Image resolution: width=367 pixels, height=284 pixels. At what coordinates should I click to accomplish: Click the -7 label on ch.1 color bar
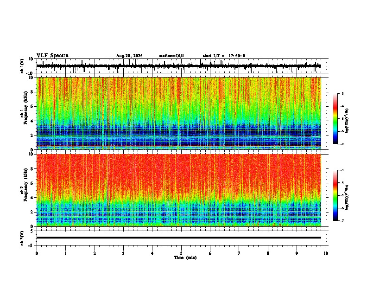342,144
